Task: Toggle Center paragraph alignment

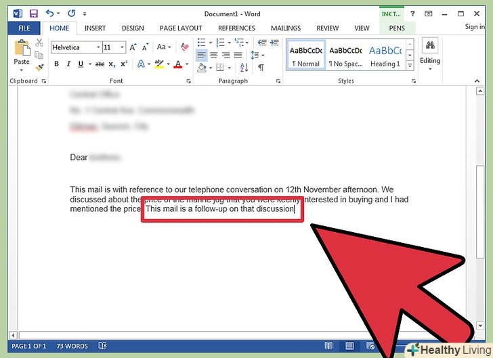Action: tap(214, 55)
